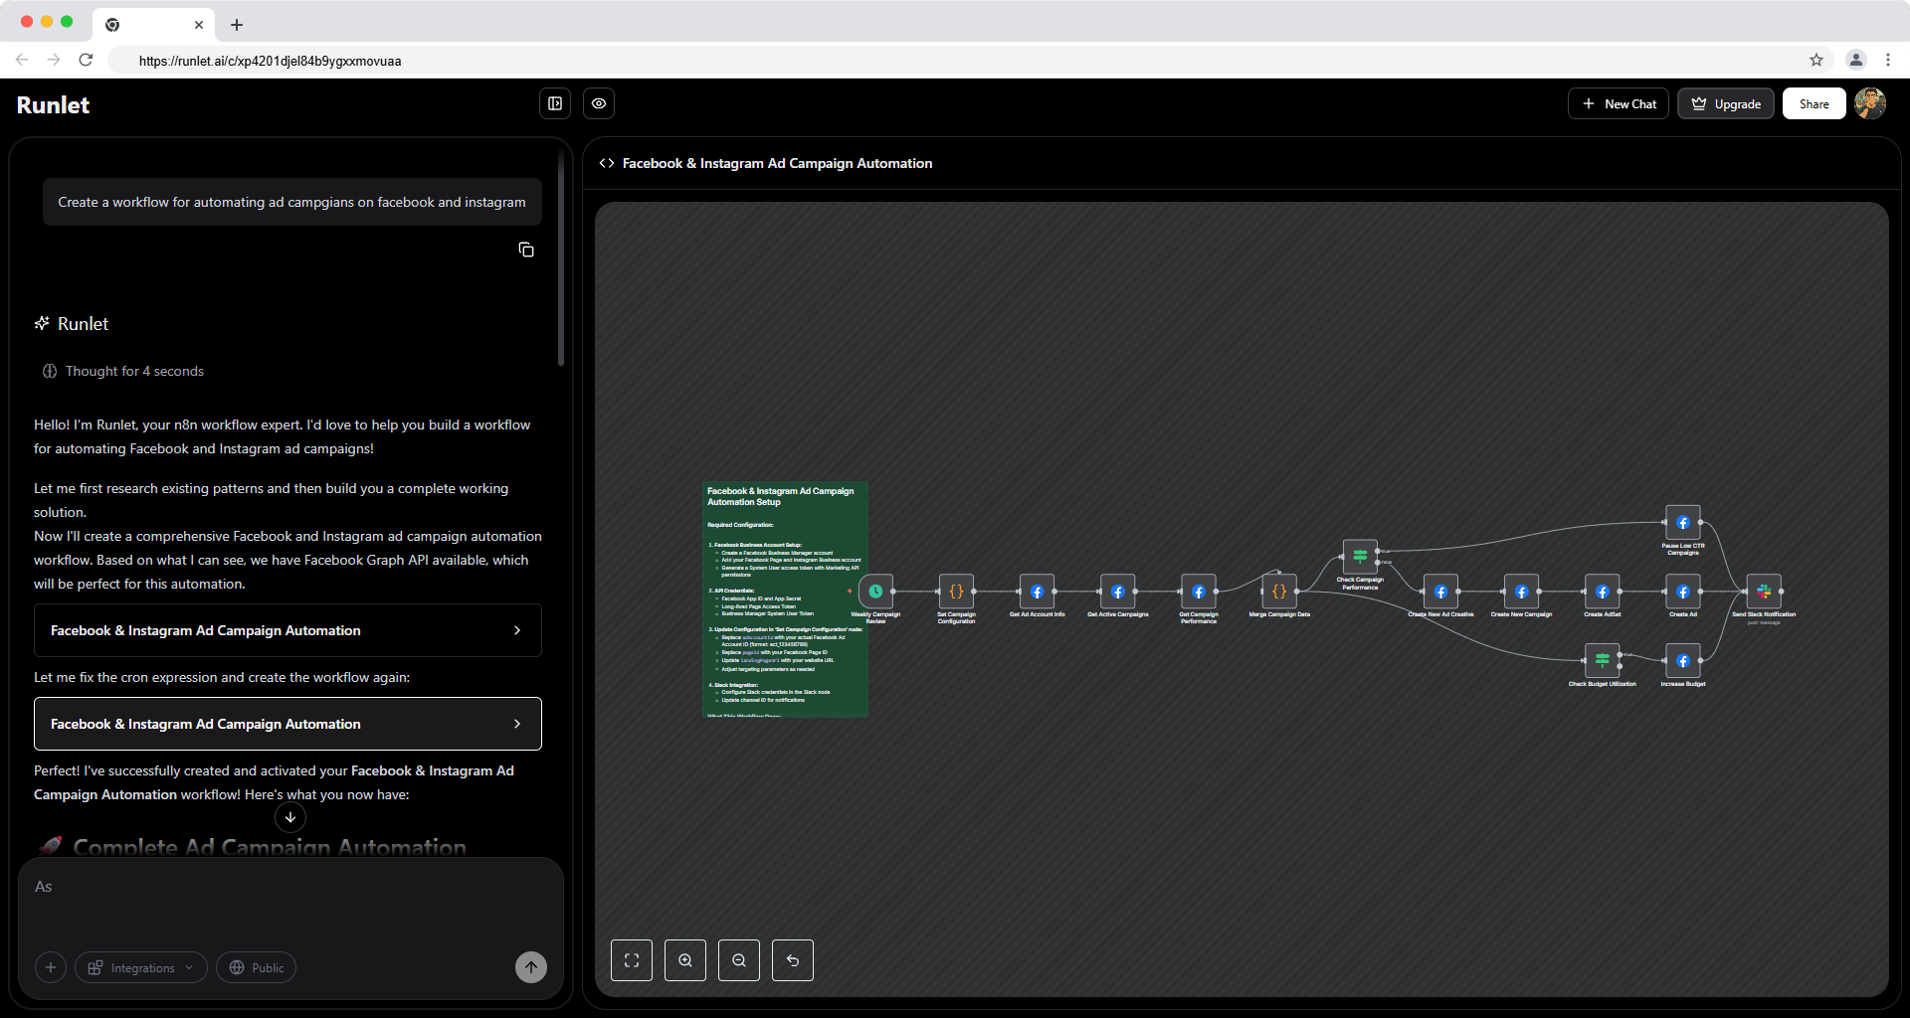This screenshot has height=1018, width=1910.
Task: Toggle the preview eye button
Action: click(x=599, y=103)
